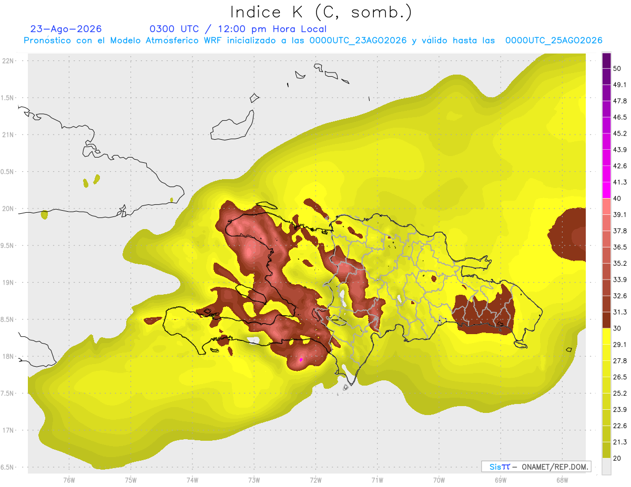Select the light grey legend swatch below 20

(606, 467)
